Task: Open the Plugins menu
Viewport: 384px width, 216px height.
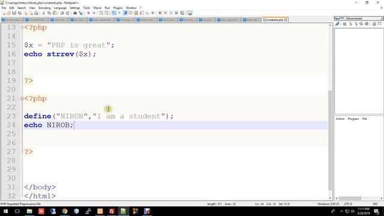Action: (118, 8)
